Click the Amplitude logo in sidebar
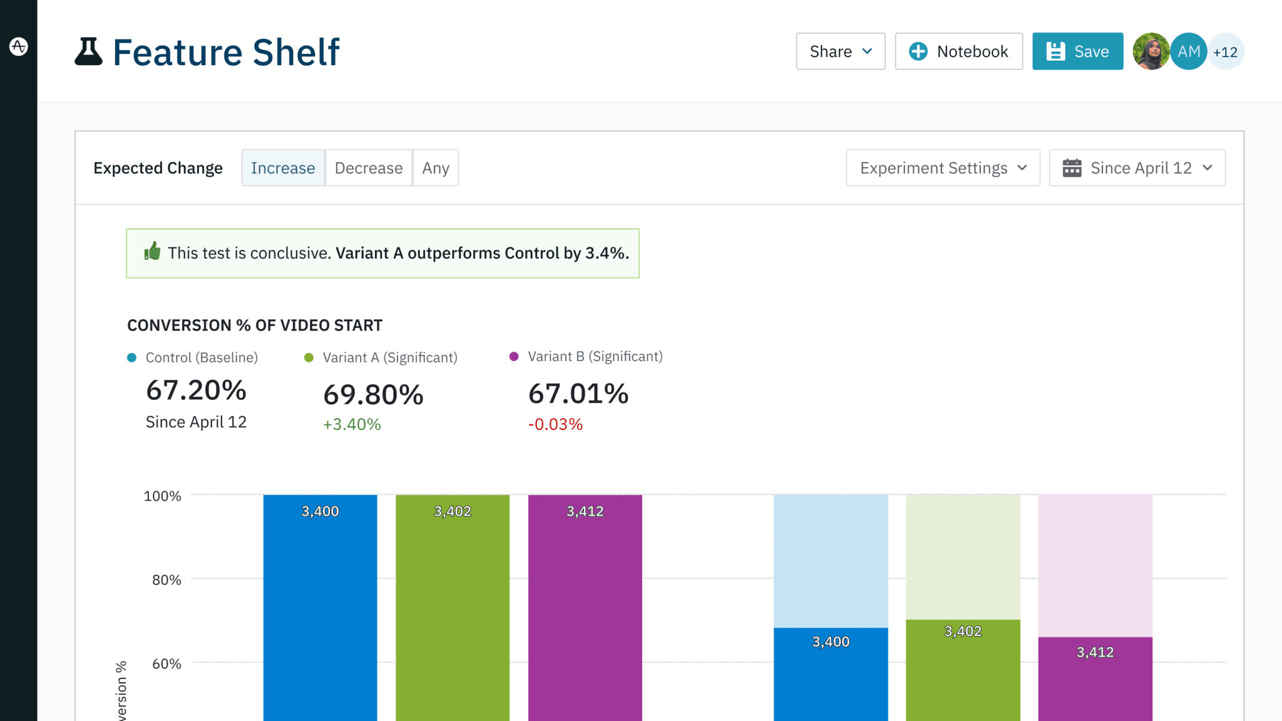The width and height of the screenshot is (1282, 721). pos(19,46)
